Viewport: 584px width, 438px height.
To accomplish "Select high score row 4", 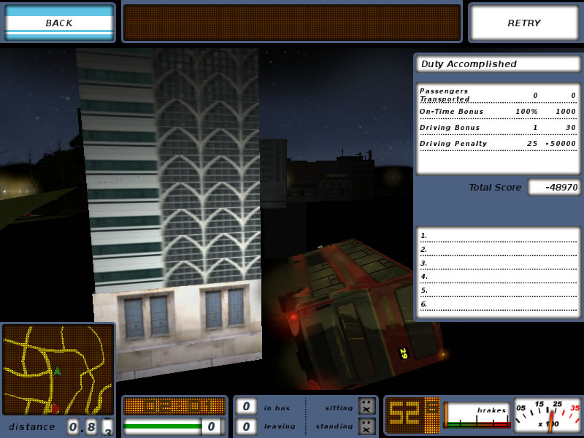I will (x=498, y=277).
